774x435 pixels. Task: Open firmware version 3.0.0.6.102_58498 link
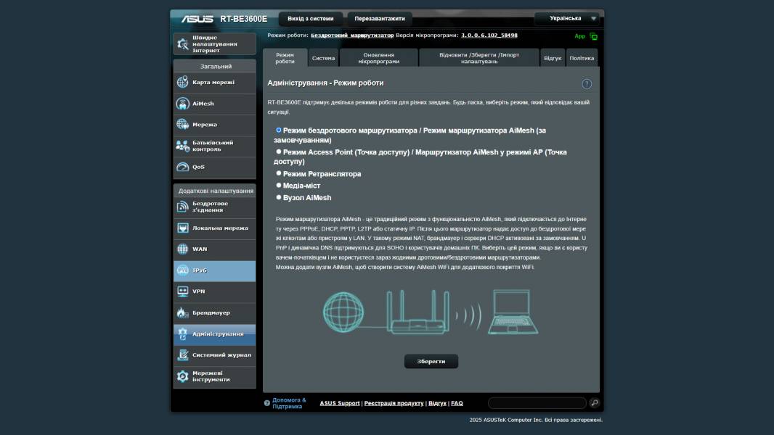pos(489,36)
